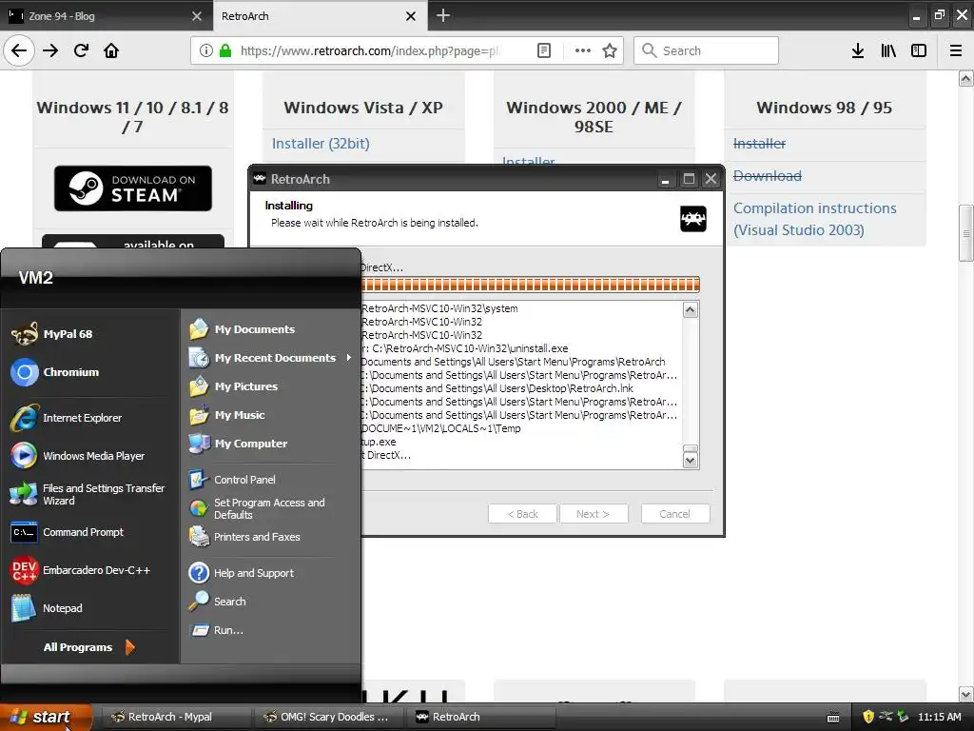Open My Documents folder
Viewport: 974px width, 731px height.
269,328
